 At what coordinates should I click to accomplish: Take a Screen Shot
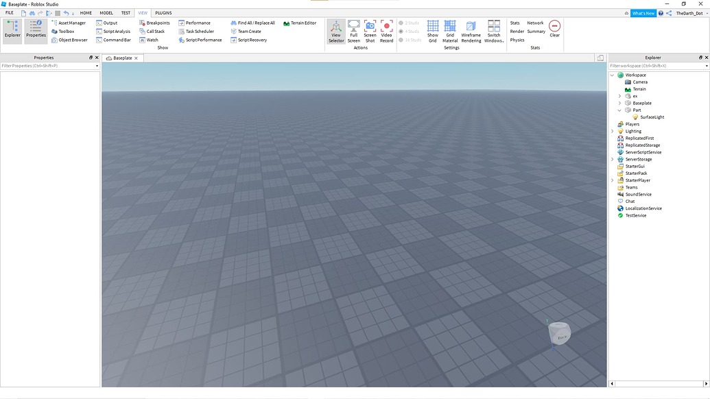[x=370, y=31]
